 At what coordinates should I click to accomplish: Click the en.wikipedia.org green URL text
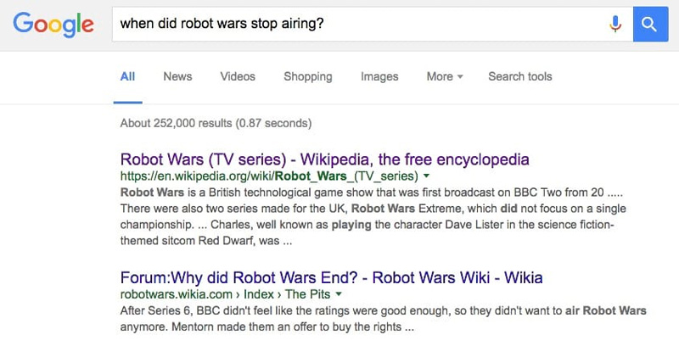tap(269, 176)
